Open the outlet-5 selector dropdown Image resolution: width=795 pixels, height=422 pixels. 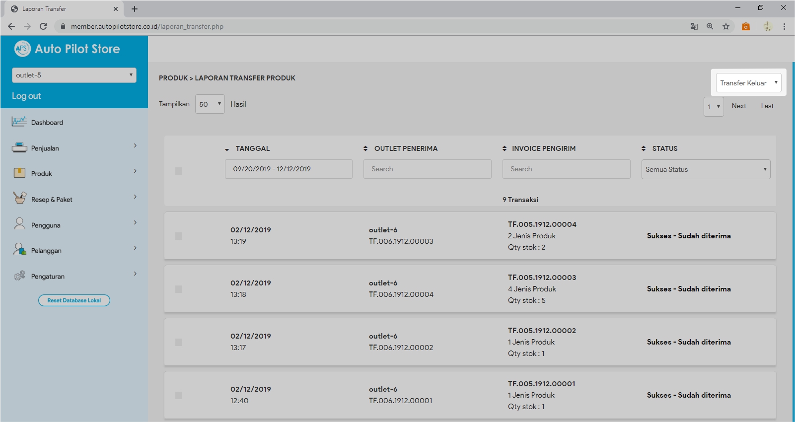pyautogui.click(x=74, y=75)
